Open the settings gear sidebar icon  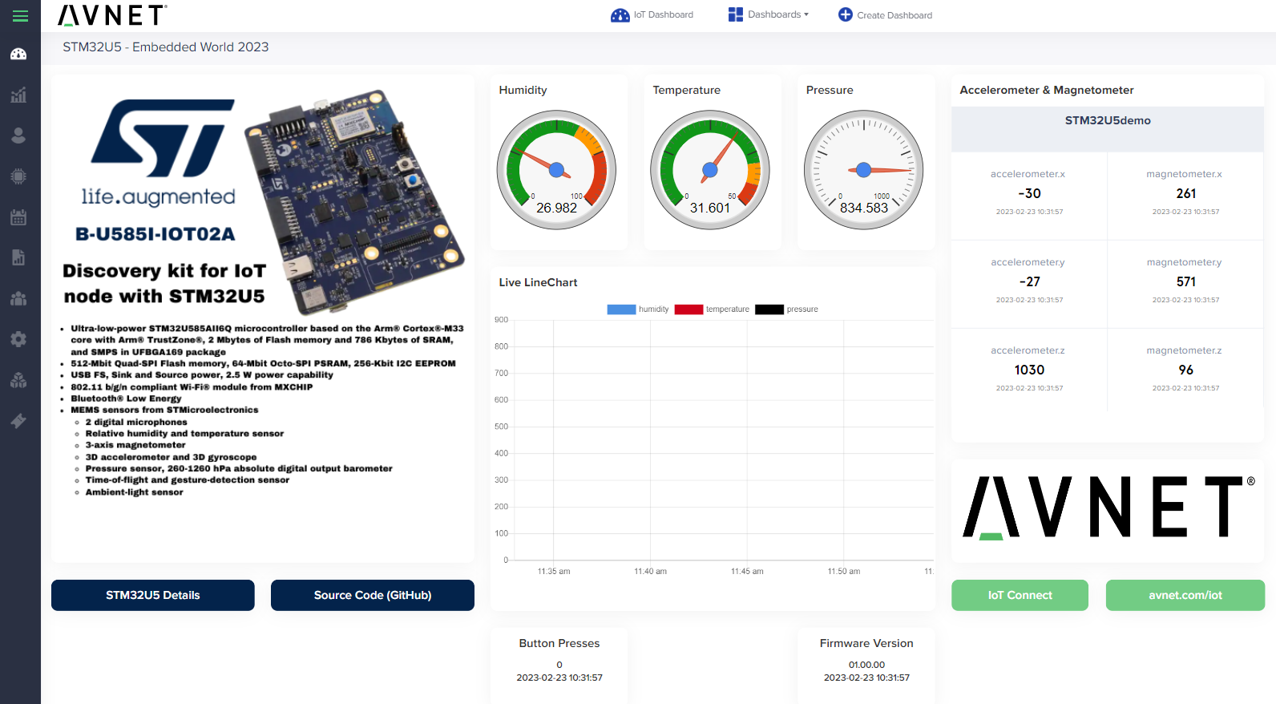pos(18,339)
